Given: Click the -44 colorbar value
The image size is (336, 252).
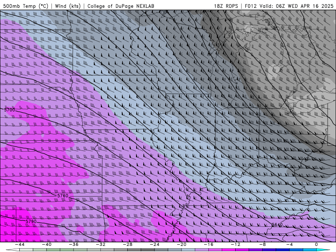Looking at the screenshot, I should (x=20, y=244).
